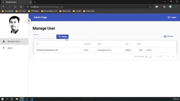The image size is (180, 101).
Task: Open the Windows Start menu
Action: [x=2, y=99]
